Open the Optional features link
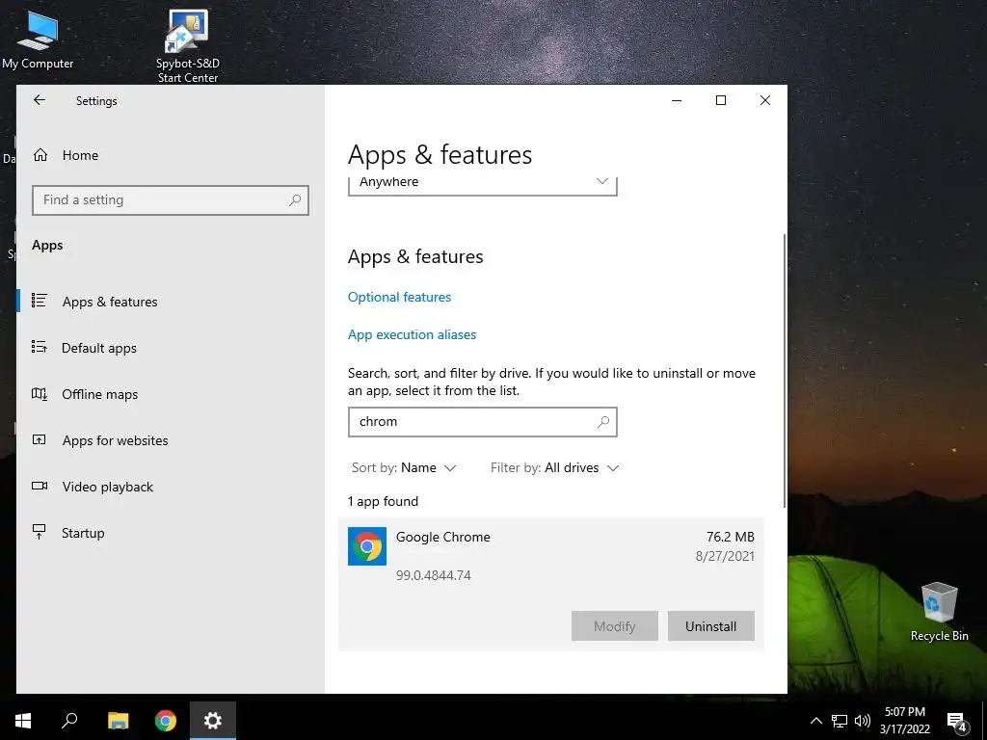Viewport: 987px width, 740px height. click(399, 297)
